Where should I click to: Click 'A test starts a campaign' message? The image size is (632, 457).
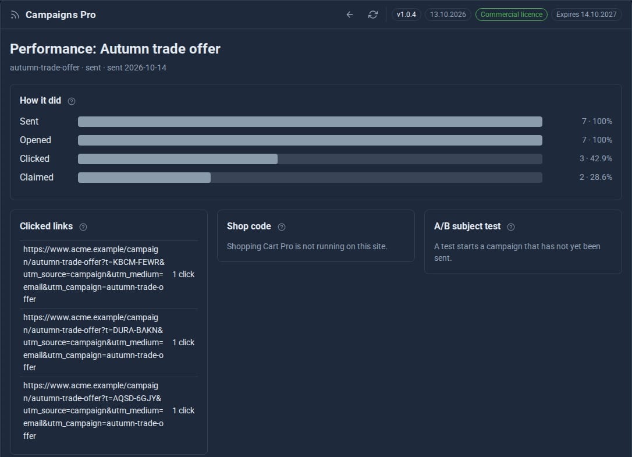click(x=517, y=252)
